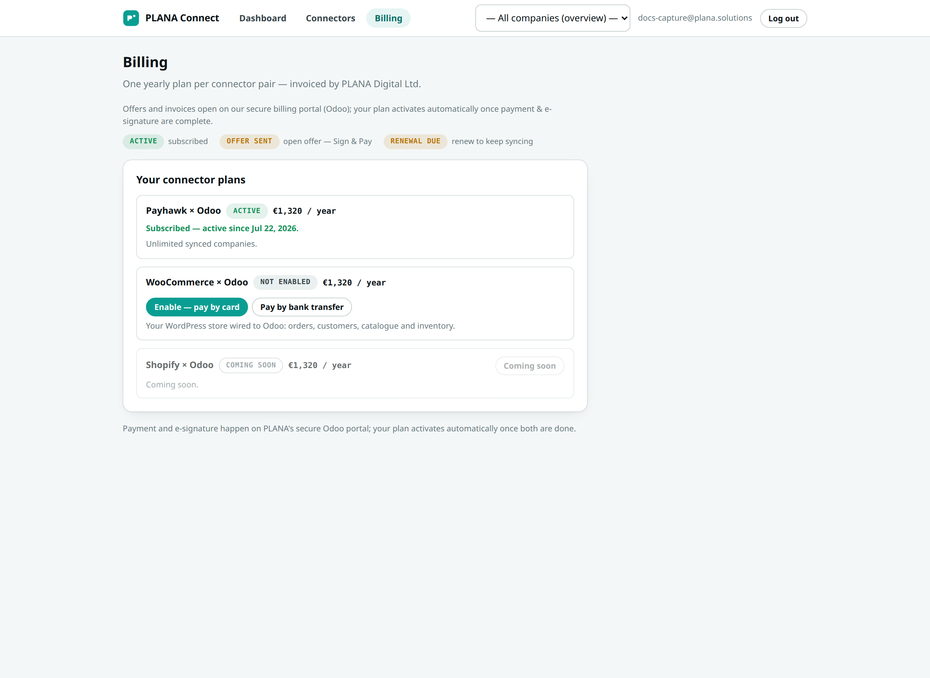Click the Shopify '€1,320 / year' price
930x678 pixels.
tap(320, 365)
